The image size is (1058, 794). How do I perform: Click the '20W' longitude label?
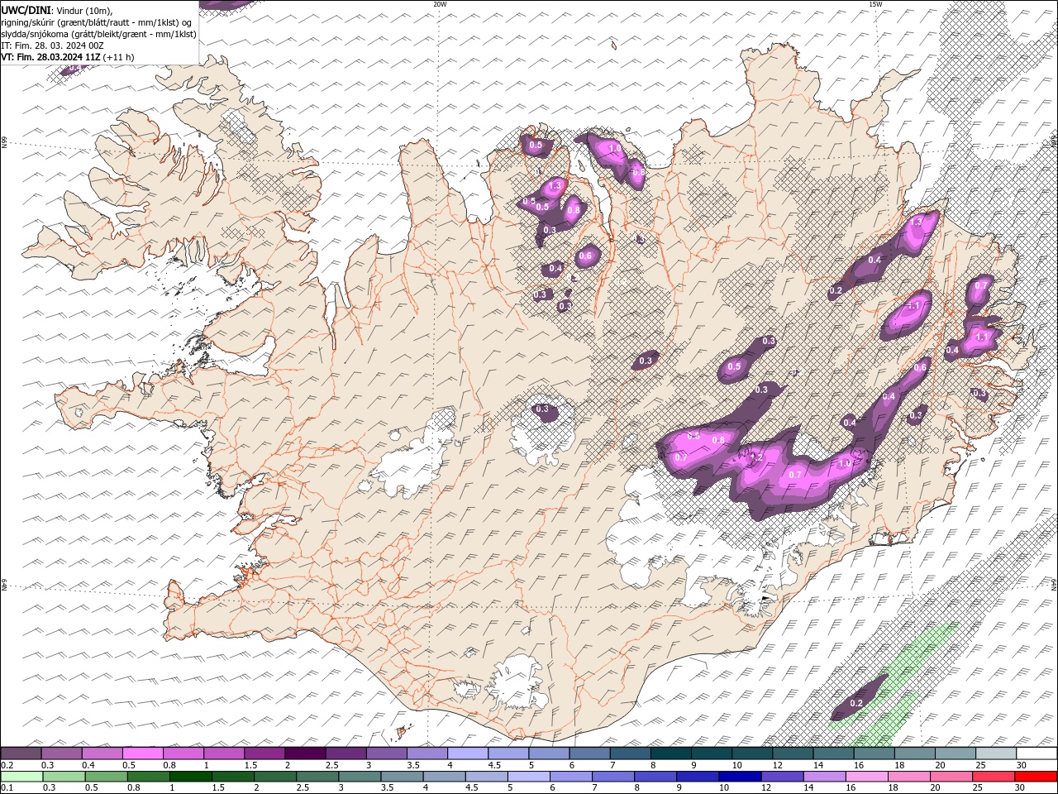(x=440, y=4)
